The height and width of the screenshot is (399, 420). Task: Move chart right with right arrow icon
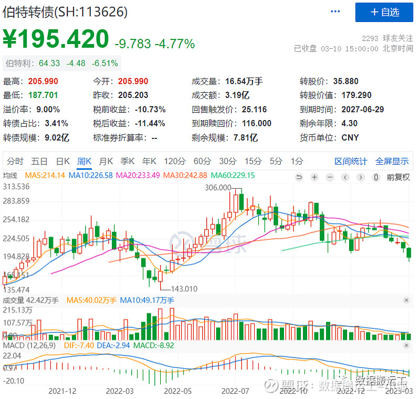[361, 177]
